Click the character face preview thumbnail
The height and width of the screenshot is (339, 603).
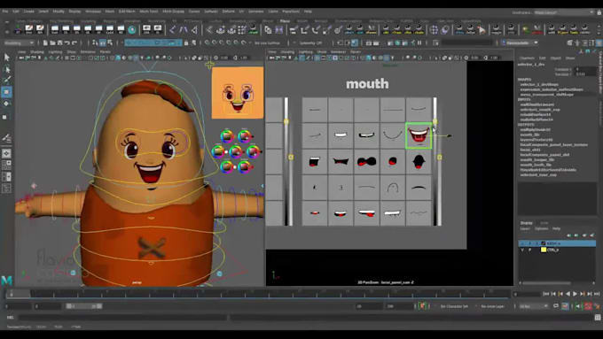238,93
